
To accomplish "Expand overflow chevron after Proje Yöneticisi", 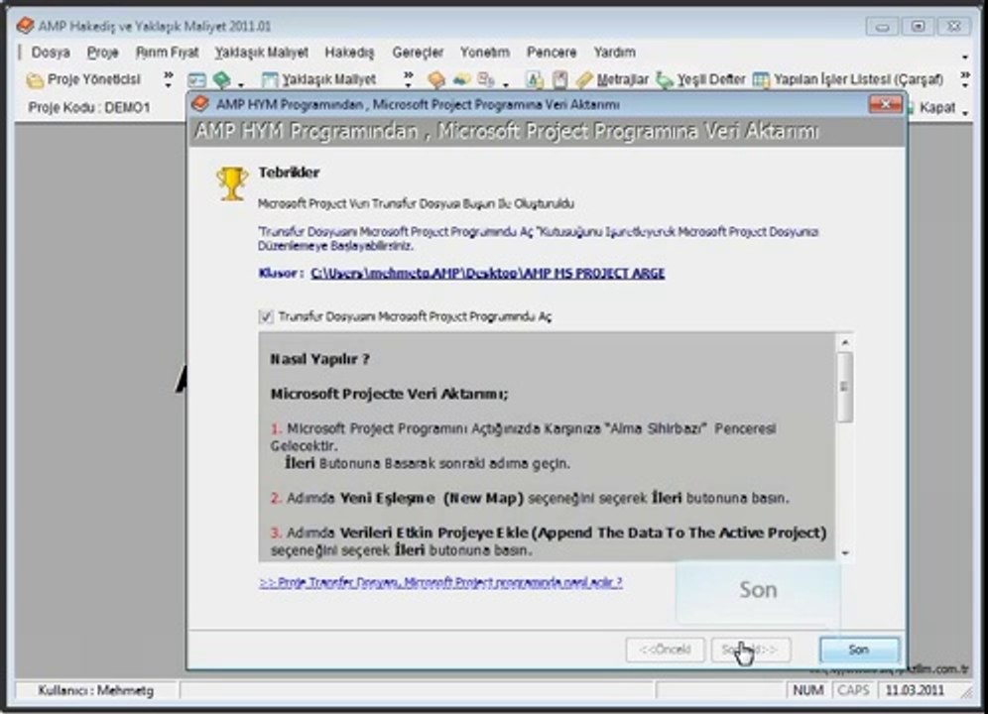I will [x=169, y=79].
